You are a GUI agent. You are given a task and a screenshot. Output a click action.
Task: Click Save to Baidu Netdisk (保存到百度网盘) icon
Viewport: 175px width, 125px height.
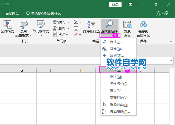(143, 25)
